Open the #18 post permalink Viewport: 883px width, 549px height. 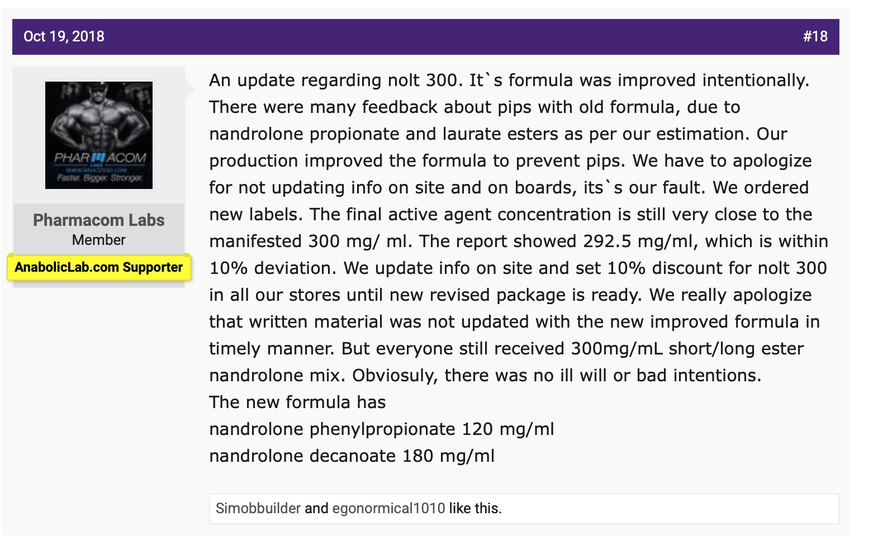pos(815,37)
